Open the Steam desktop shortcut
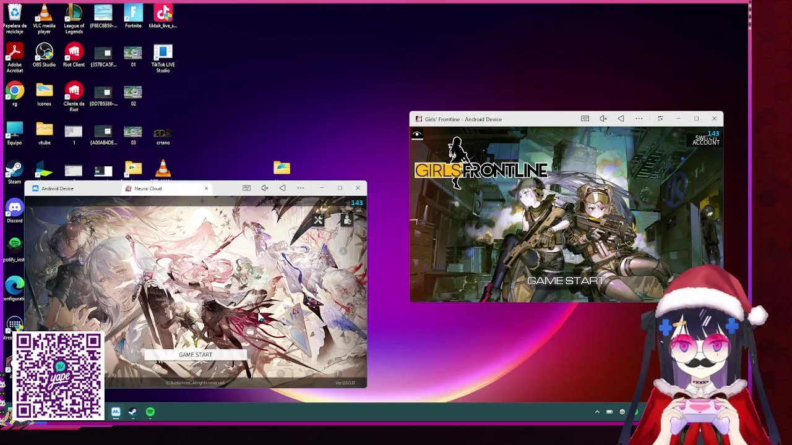This screenshot has height=445, width=792. pyautogui.click(x=15, y=172)
